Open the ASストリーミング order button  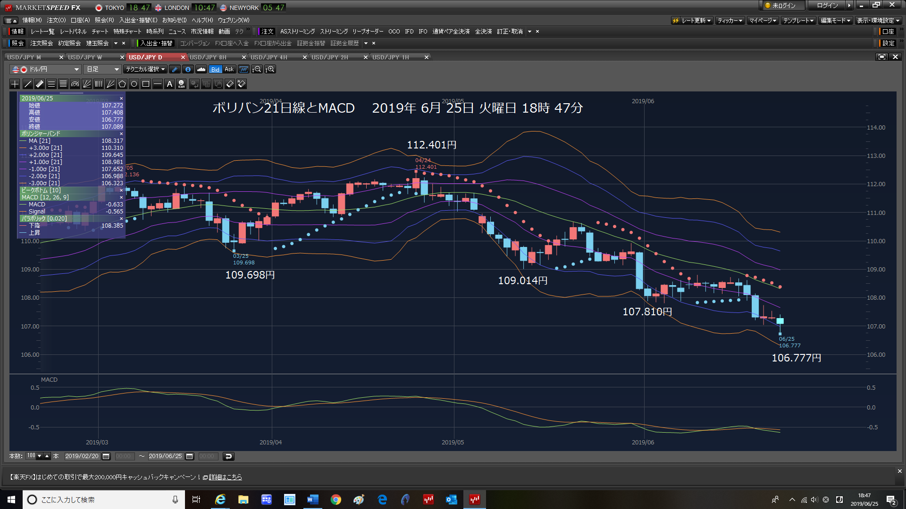click(x=298, y=32)
